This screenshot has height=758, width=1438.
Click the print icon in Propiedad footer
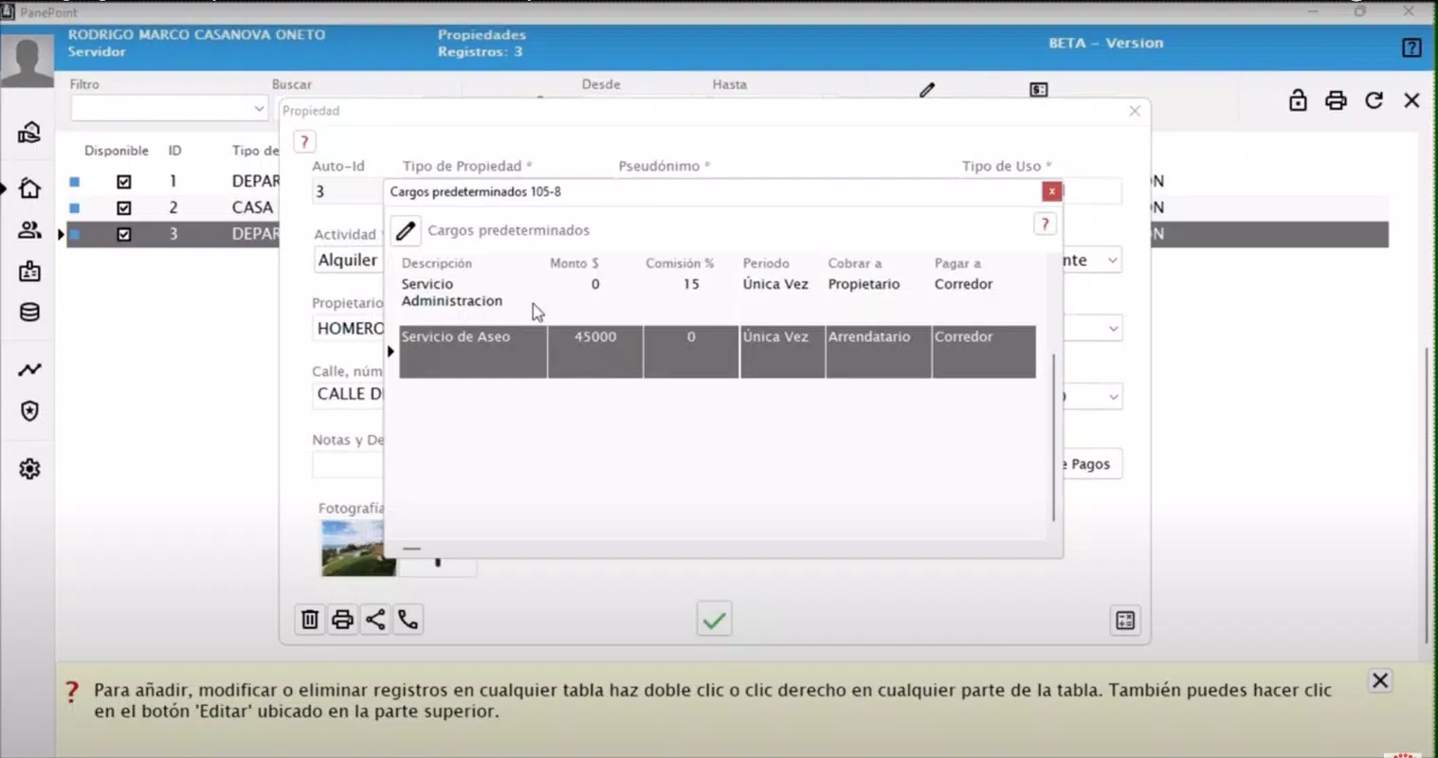342,620
